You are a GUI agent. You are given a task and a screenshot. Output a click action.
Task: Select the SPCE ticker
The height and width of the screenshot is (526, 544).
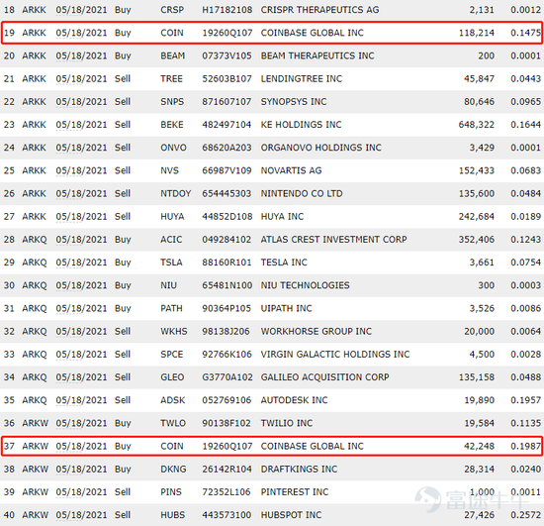tap(172, 354)
